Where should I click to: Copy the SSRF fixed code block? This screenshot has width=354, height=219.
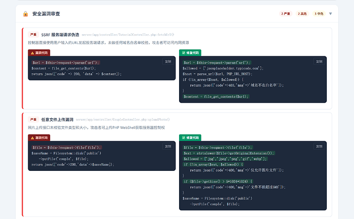pos(319,62)
